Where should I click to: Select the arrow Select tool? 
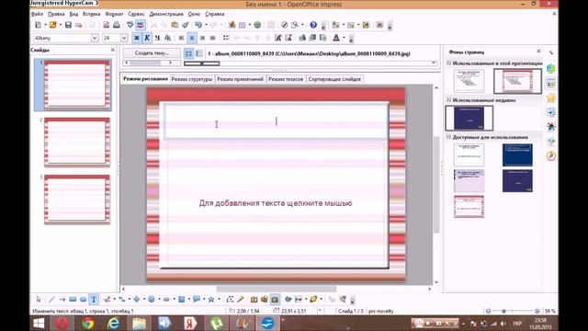(x=39, y=299)
